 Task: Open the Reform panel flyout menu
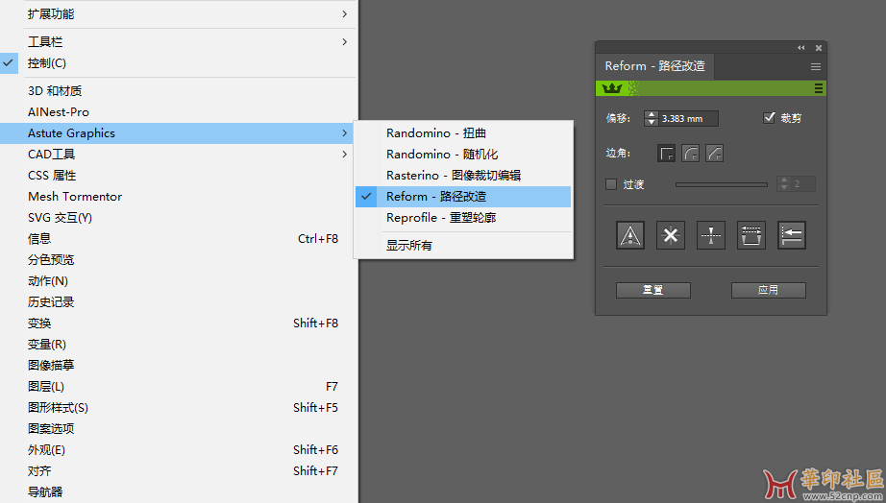[x=815, y=66]
